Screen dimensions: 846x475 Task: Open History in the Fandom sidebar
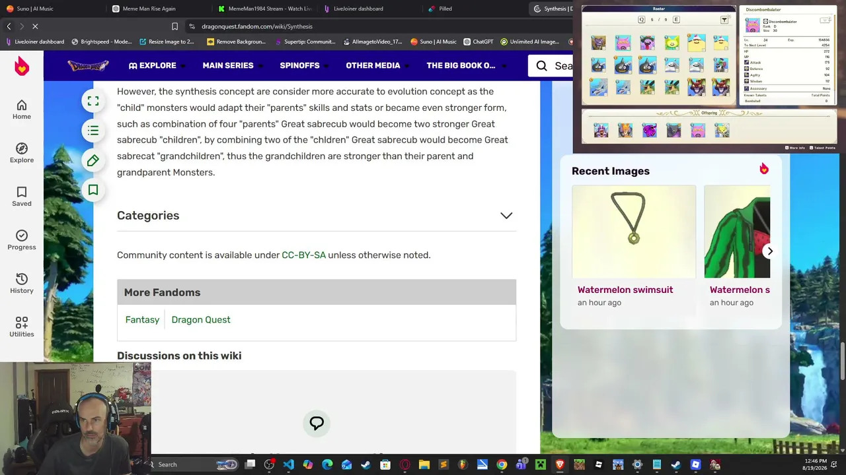[x=22, y=284]
